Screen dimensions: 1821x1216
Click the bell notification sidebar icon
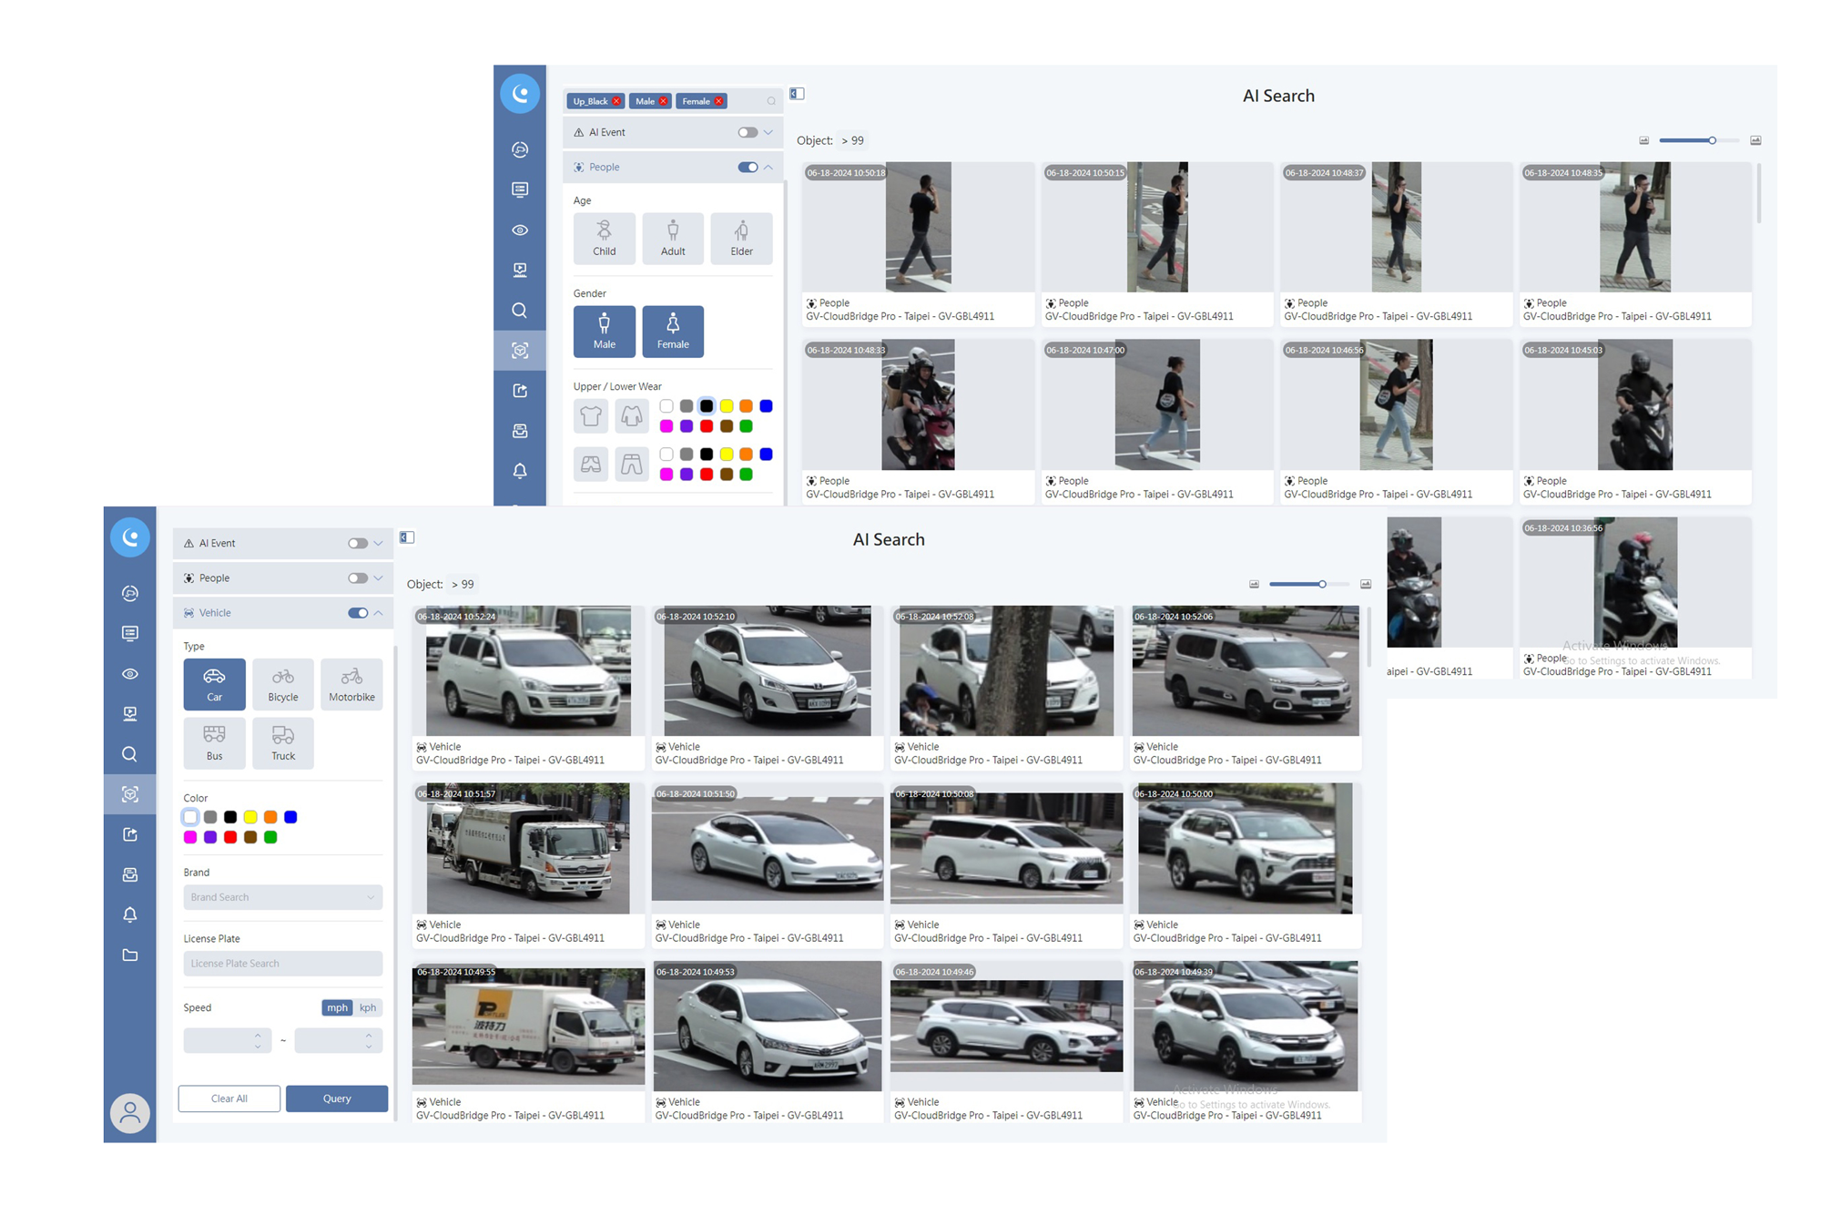(x=130, y=915)
